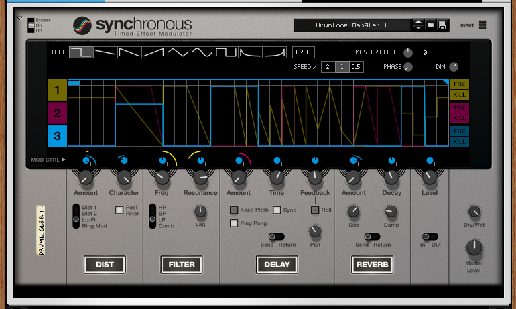Click the Drumloop Mangler 1 patch name display
Screen dimensions: 516x309
(x=352, y=25)
